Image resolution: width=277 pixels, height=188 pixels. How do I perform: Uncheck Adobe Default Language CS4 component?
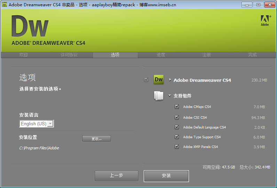[177, 127]
